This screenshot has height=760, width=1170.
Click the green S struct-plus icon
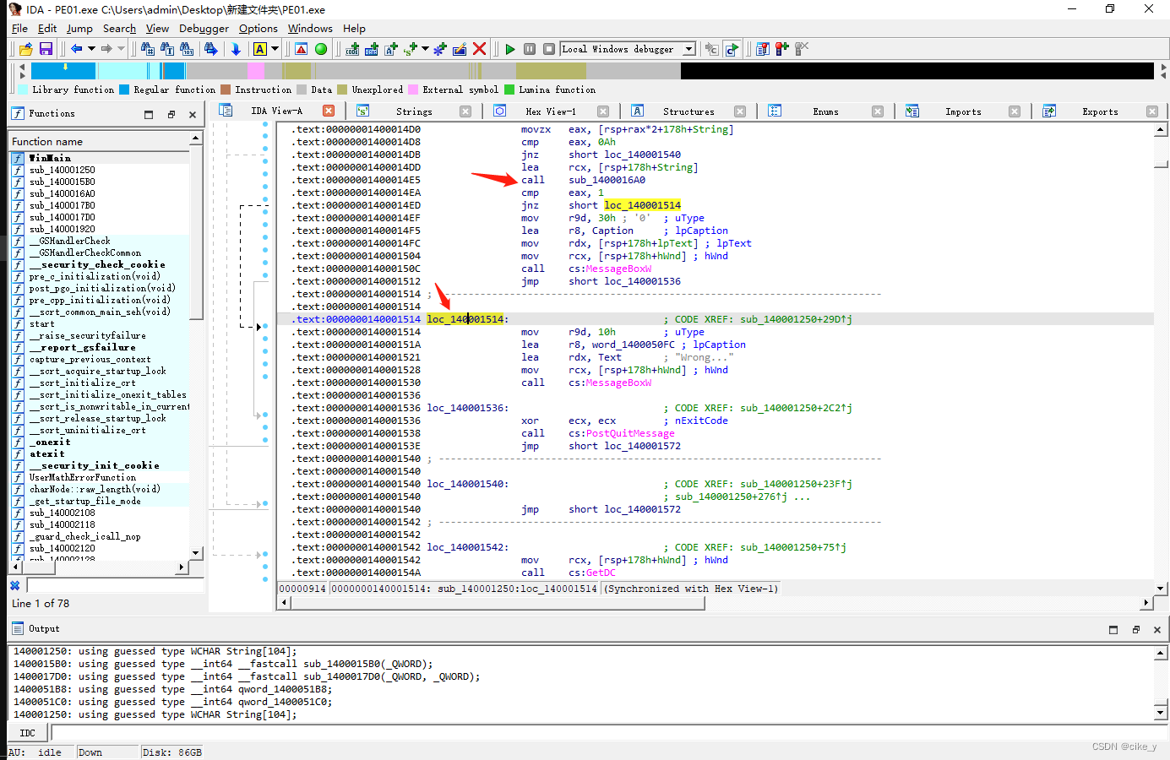pyautogui.click(x=411, y=49)
